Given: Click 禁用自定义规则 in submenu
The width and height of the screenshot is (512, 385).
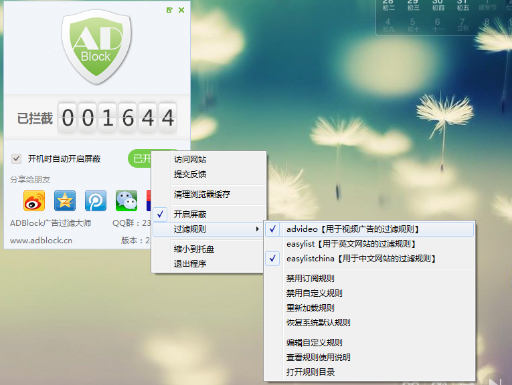Looking at the screenshot, I should [369, 293].
